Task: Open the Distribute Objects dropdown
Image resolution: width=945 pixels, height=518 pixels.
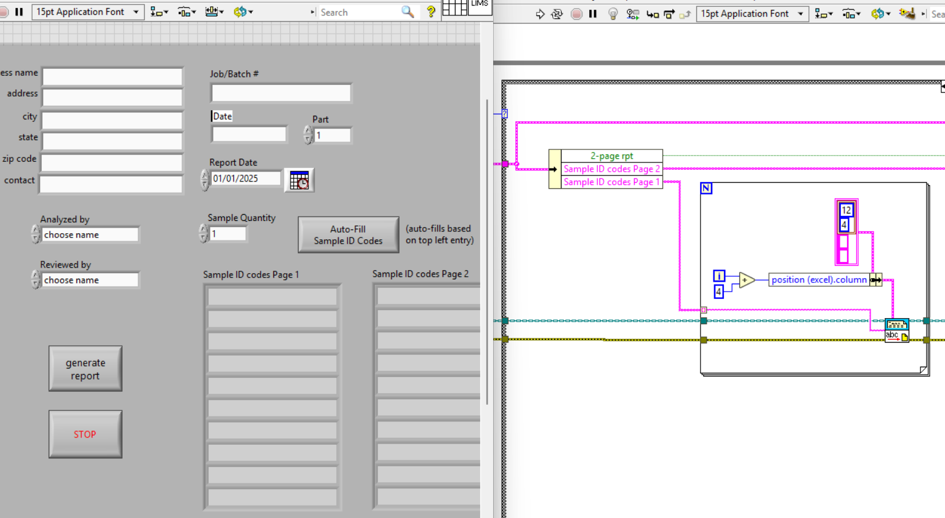Action: click(186, 11)
